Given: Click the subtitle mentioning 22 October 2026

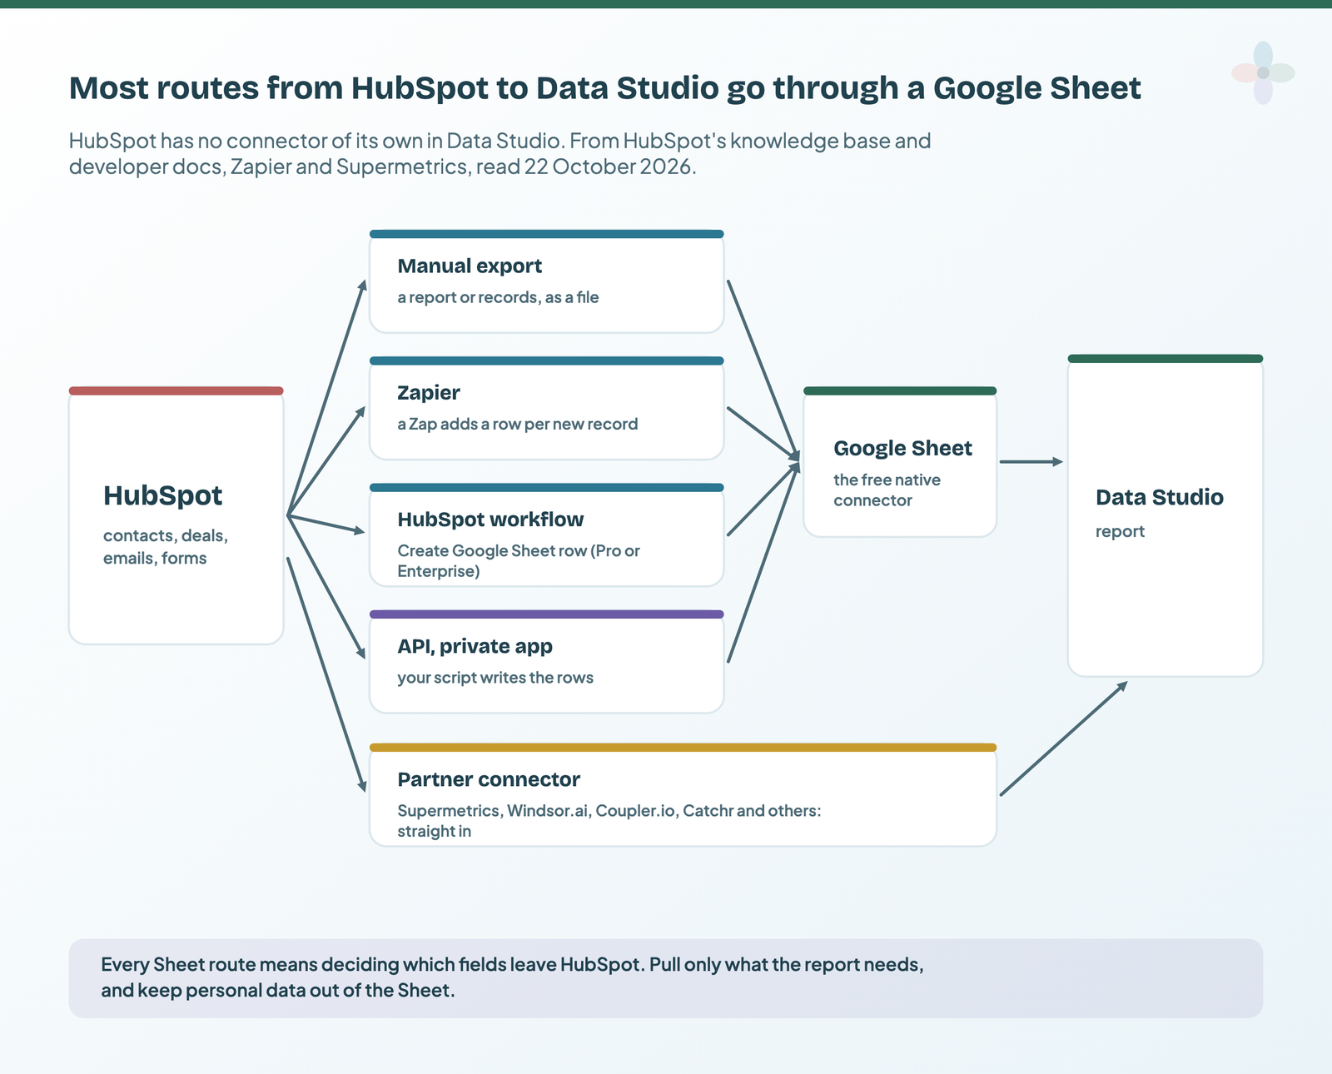Looking at the screenshot, I should [499, 154].
